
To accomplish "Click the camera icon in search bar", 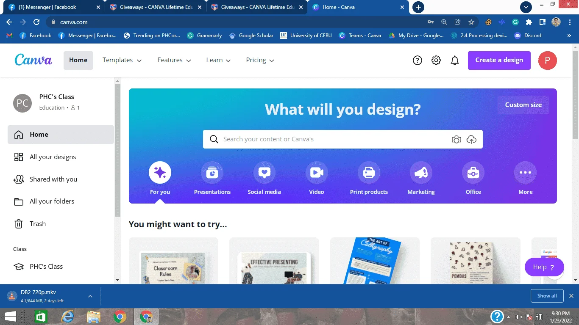I will pos(457,139).
